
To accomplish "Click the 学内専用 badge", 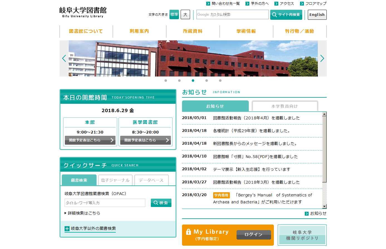I will (x=222, y=195).
